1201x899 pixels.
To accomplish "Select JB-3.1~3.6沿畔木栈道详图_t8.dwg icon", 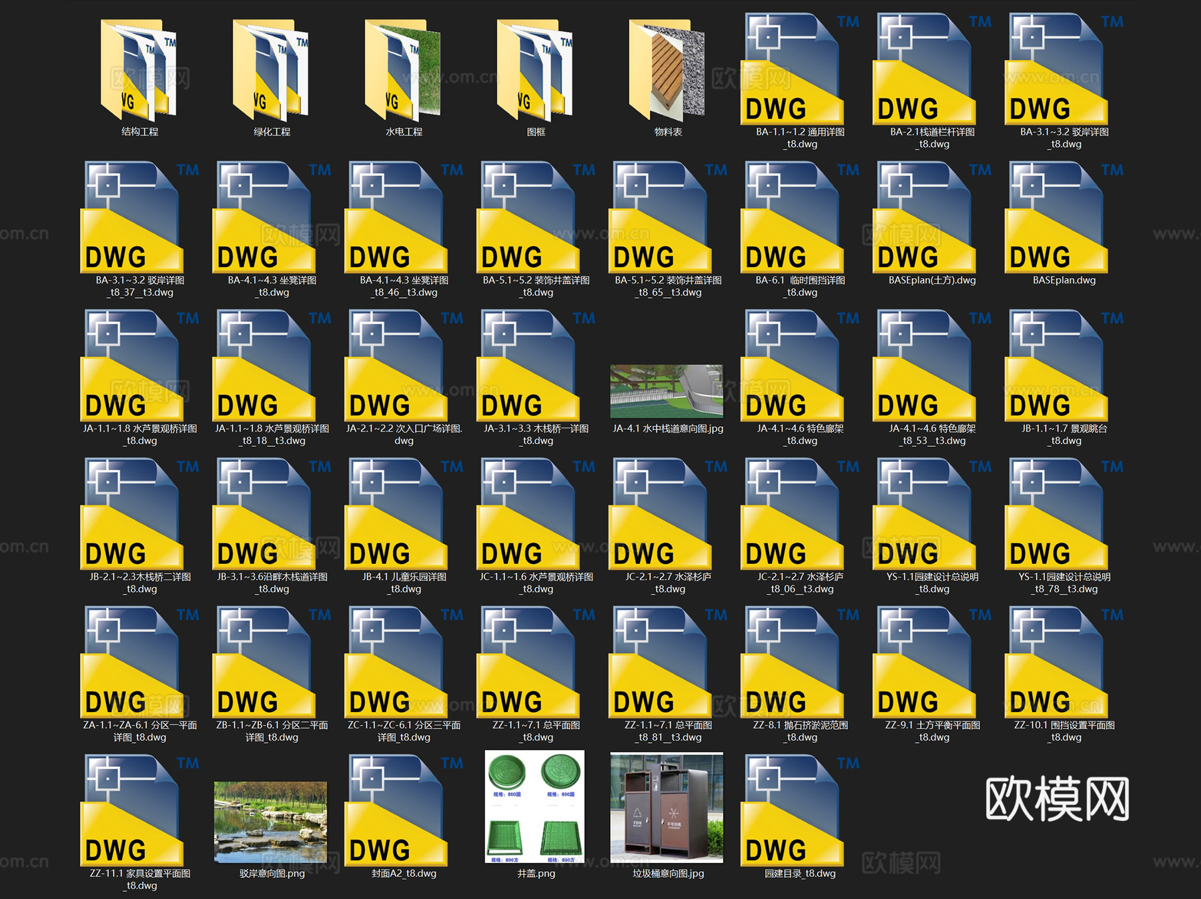I will click(x=271, y=513).
